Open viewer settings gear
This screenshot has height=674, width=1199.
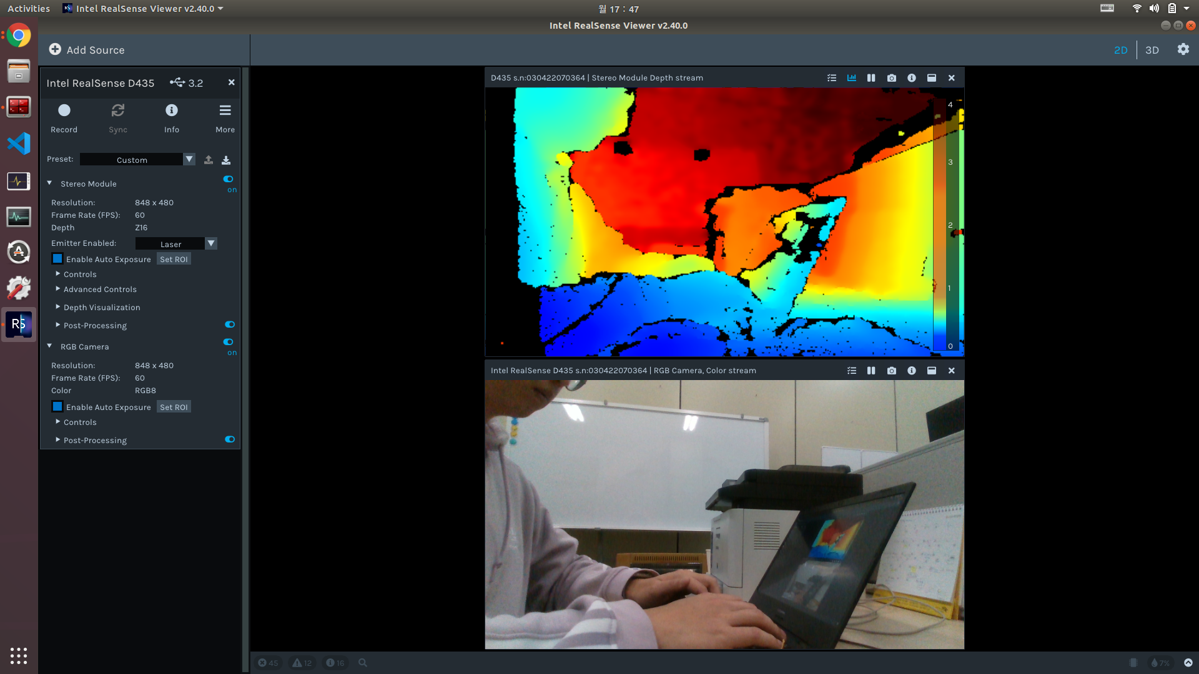[x=1183, y=49]
